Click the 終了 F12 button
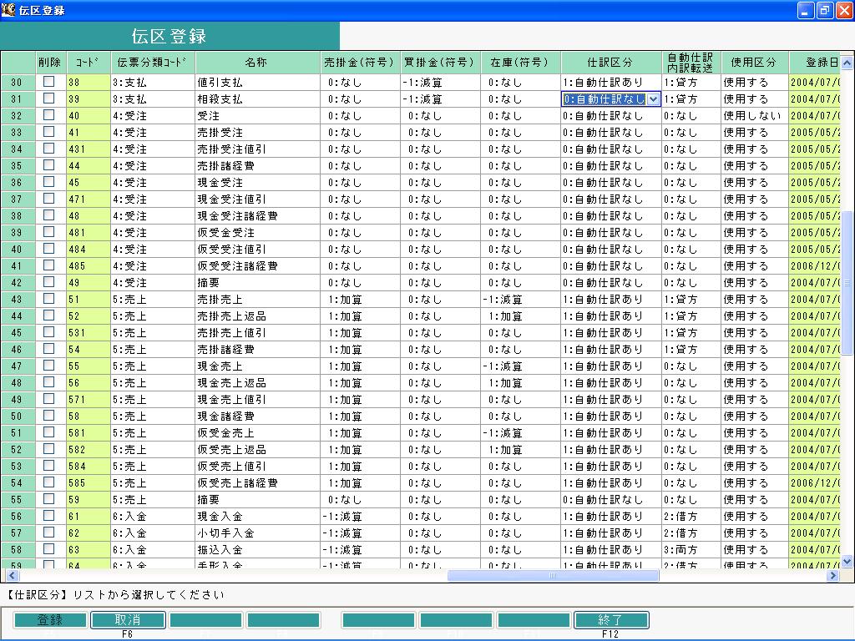The height and width of the screenshot is (641, 855). pos(610,620)
